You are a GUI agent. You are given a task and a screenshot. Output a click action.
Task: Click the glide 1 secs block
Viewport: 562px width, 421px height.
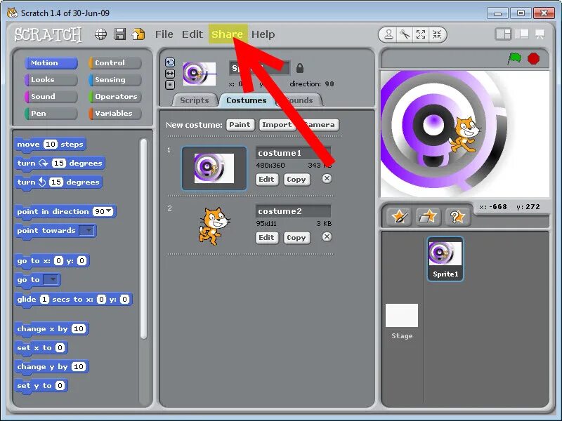pos(74,300)
